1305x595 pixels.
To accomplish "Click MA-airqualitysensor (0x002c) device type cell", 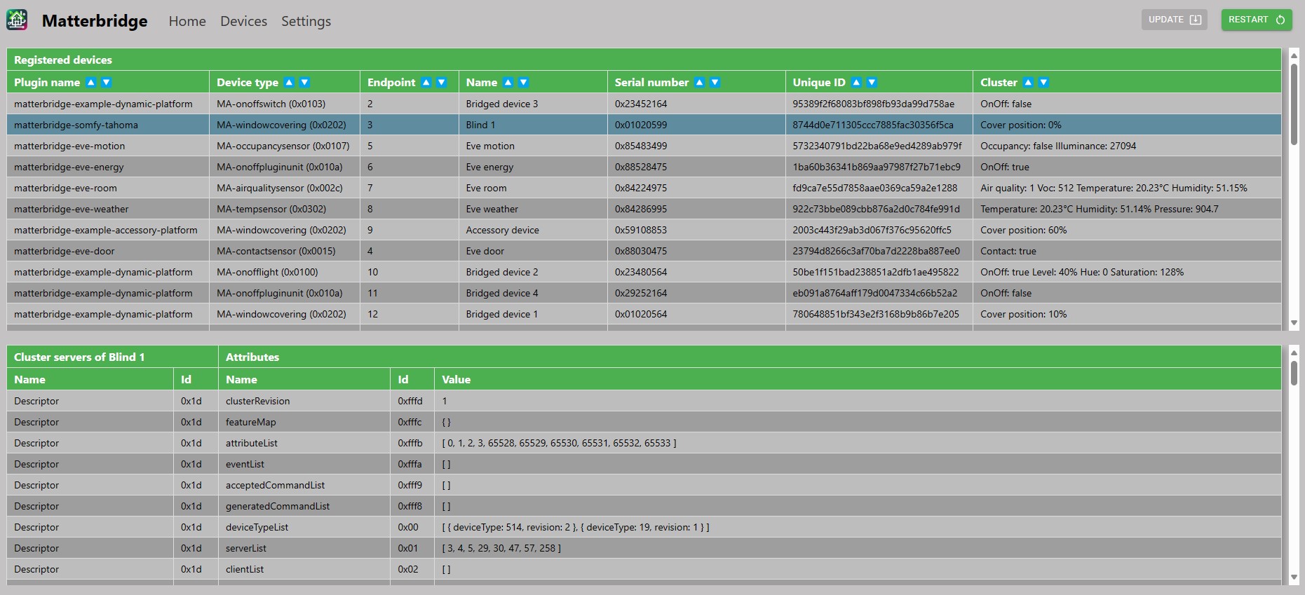I will pos(285,188).
